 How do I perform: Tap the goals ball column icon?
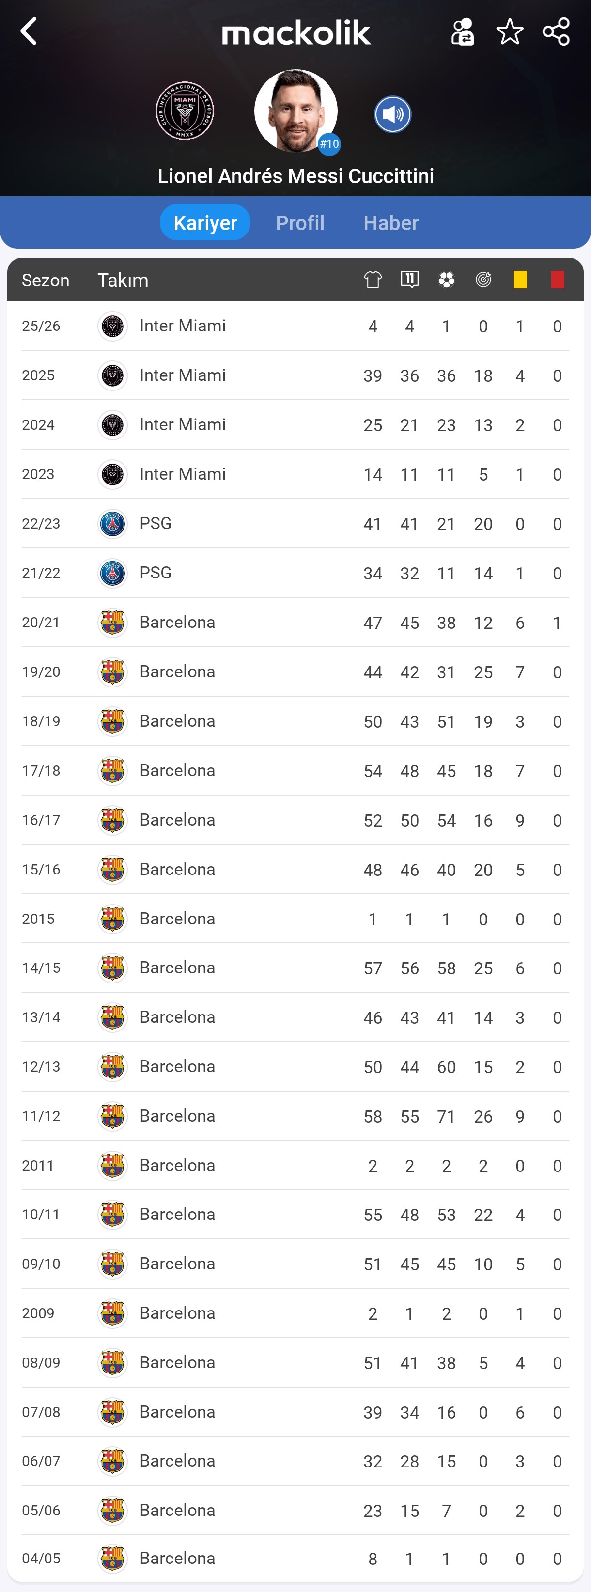click(x=446, y=280)
